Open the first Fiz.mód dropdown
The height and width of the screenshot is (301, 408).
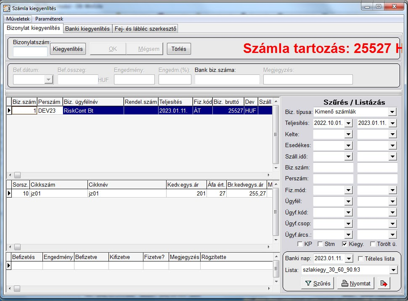point(348,190)
